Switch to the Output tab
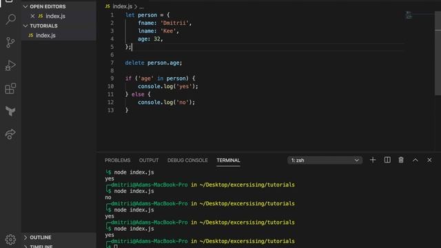This screenshot has width=441, height=248. pos(149,161)
